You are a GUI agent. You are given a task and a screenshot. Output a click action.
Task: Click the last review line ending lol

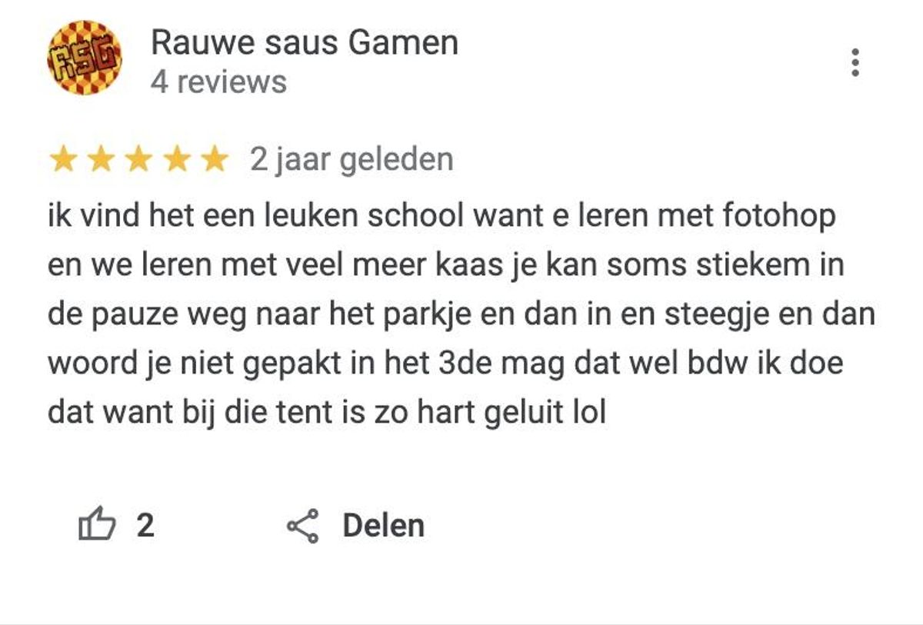327,413
